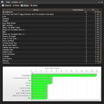Select the Bloodflowers row
104x104 pixels.
pyautogui.click(x=51, y=12)
